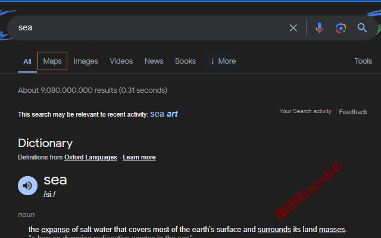Select the All results tab

click(x=27, y=62)
